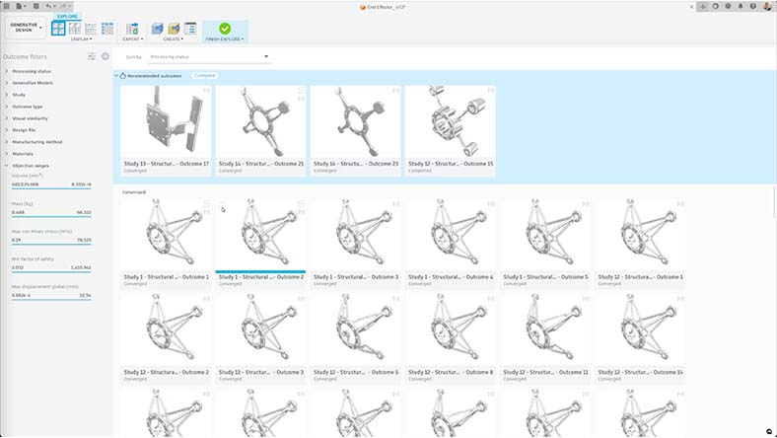The image size is (777, 438).
Task: Select the Explore tab
Action: 67,16
